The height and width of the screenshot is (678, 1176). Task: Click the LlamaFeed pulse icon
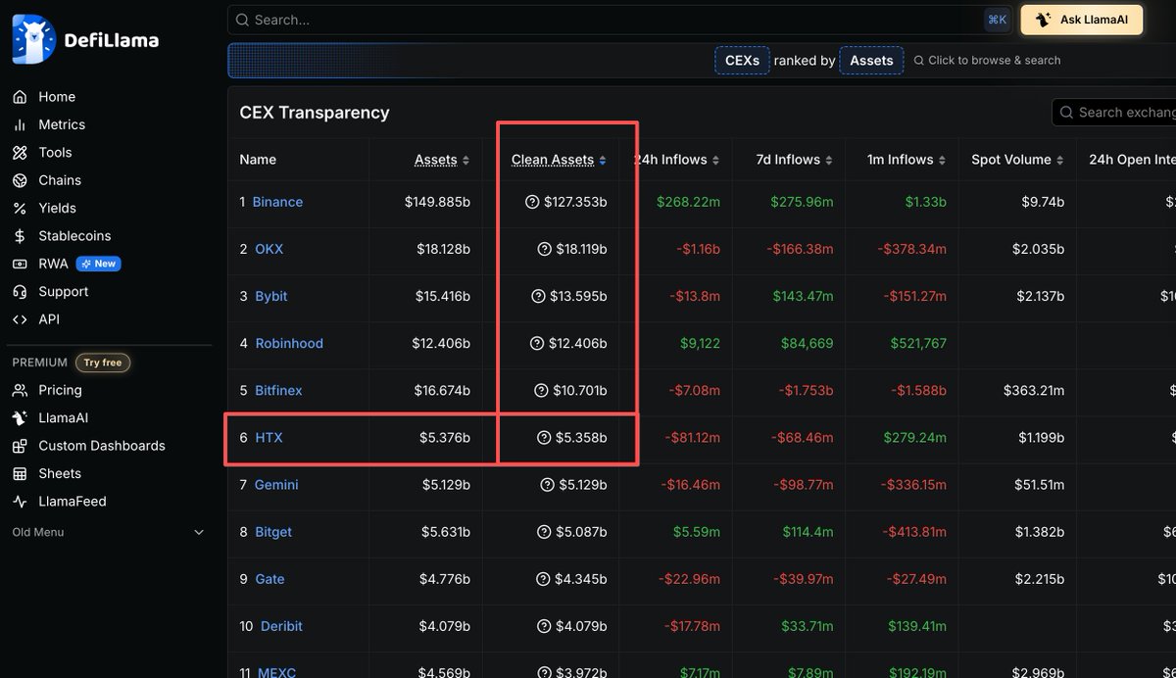[20, 502]
